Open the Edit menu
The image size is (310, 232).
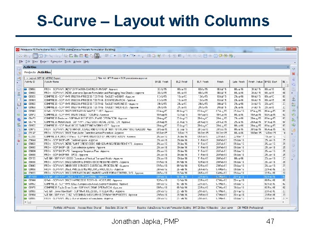[x=28, y=61]
